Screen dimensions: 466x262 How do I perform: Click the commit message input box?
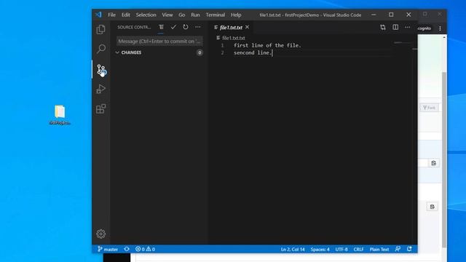(x=159, y=41)
